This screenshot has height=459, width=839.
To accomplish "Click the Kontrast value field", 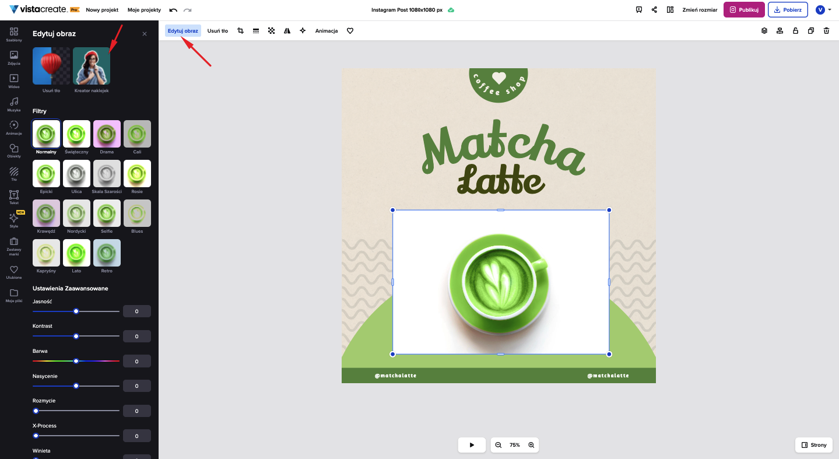I will pos(137,337).
